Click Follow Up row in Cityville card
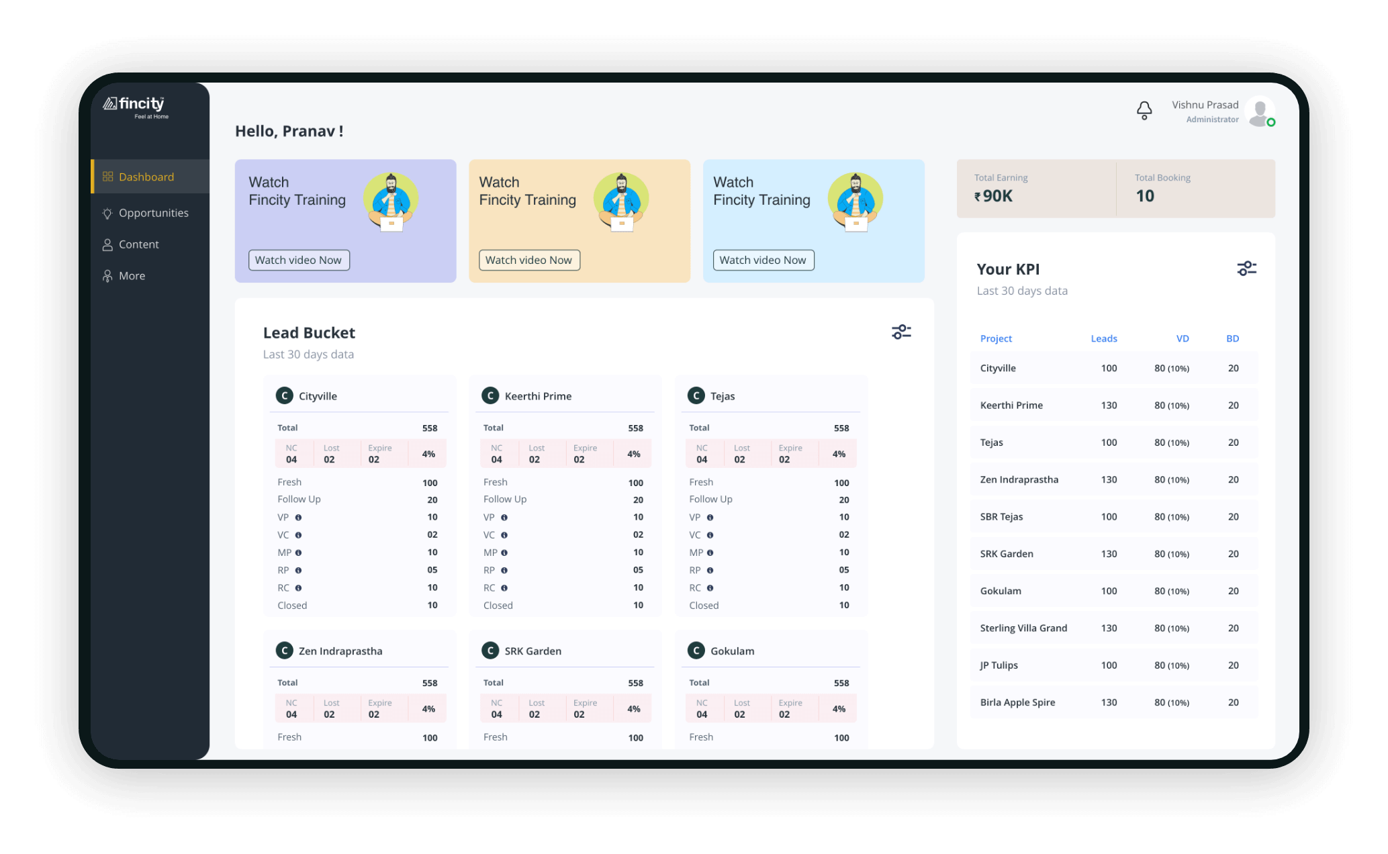The height and width of the screenshot is (854, 1388). point(357,500)
